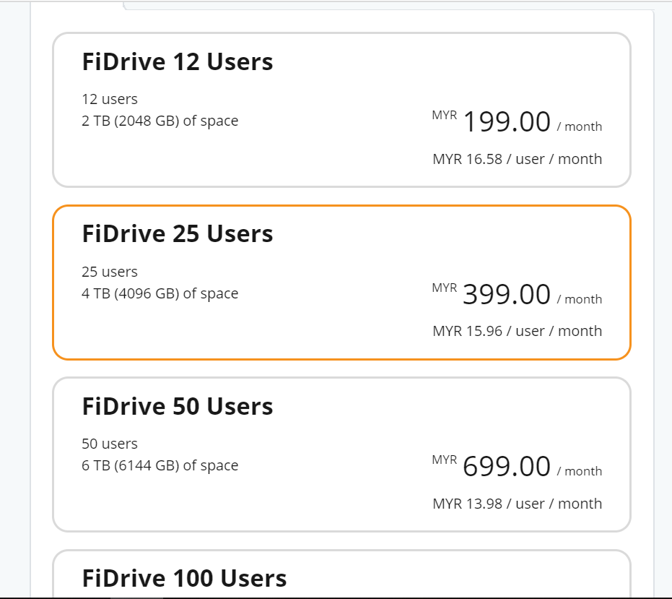The height and width of the screenshot is (599, 672).
Task: Click the MYR 13.98 per user text
Action: pos(518,504)
